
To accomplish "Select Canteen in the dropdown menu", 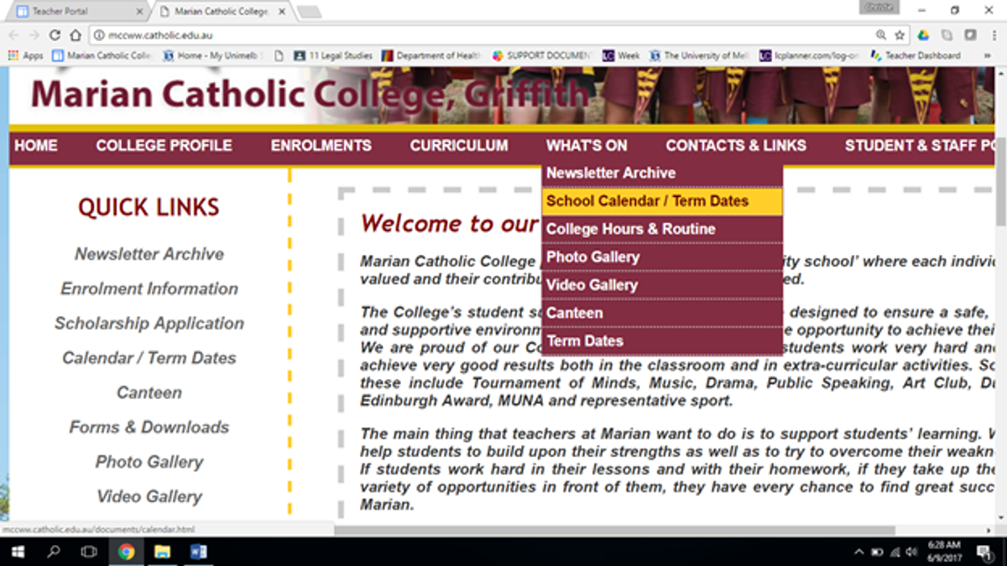I will 662,313.
